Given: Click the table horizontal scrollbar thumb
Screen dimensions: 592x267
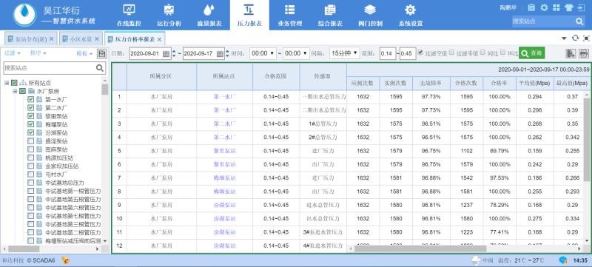Looking at the screenshot, I should (420, 249).
